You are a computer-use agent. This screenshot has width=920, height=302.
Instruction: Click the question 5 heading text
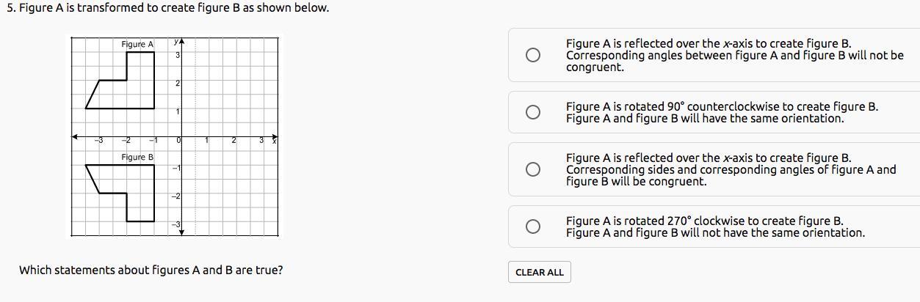point(168,8)
